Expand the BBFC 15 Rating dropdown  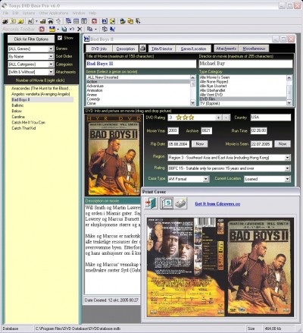[288, 168]
